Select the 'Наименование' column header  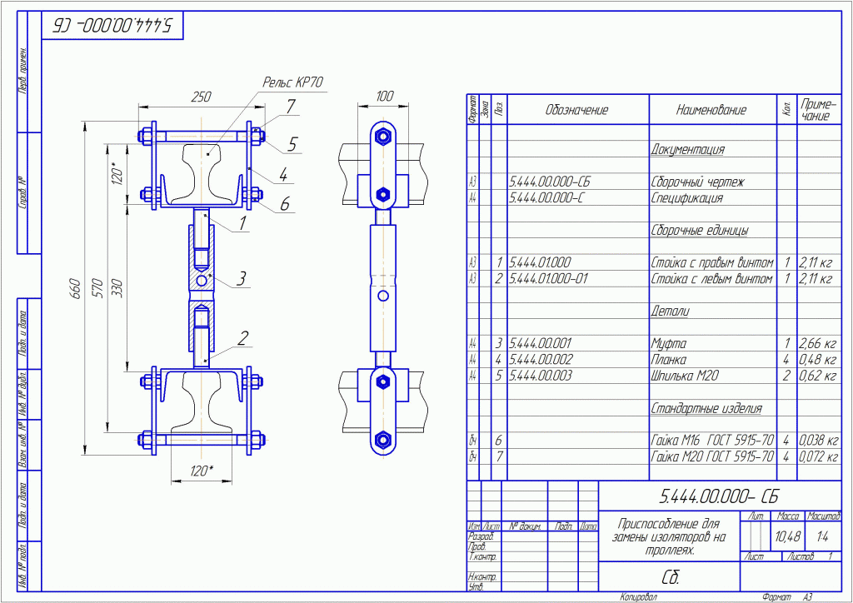[x=711, y=111]
